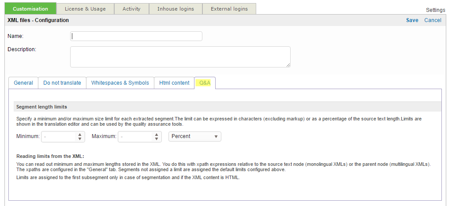Save the XML files configuration
This screenshot has width=452, height=206.
(412, 20)
